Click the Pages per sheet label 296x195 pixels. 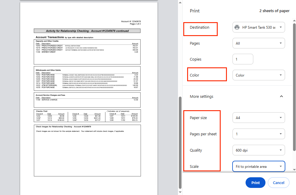pos(203,134)
